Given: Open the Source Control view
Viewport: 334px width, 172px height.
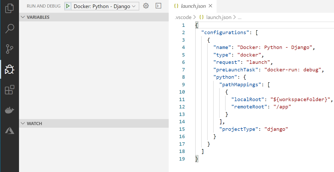Looking at the screenshot, I should [x=10, y=49].
